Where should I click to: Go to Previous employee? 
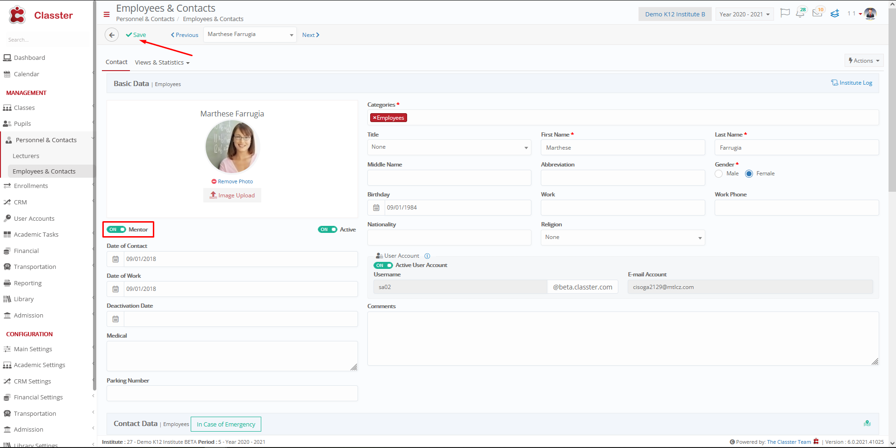click(x=185, y=35)
